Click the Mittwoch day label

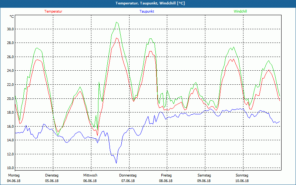click(90, 175)
